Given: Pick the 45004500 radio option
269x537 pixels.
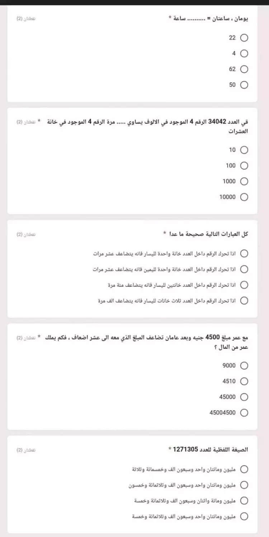Looking at the screenshot, I should (x=244, y=412).
